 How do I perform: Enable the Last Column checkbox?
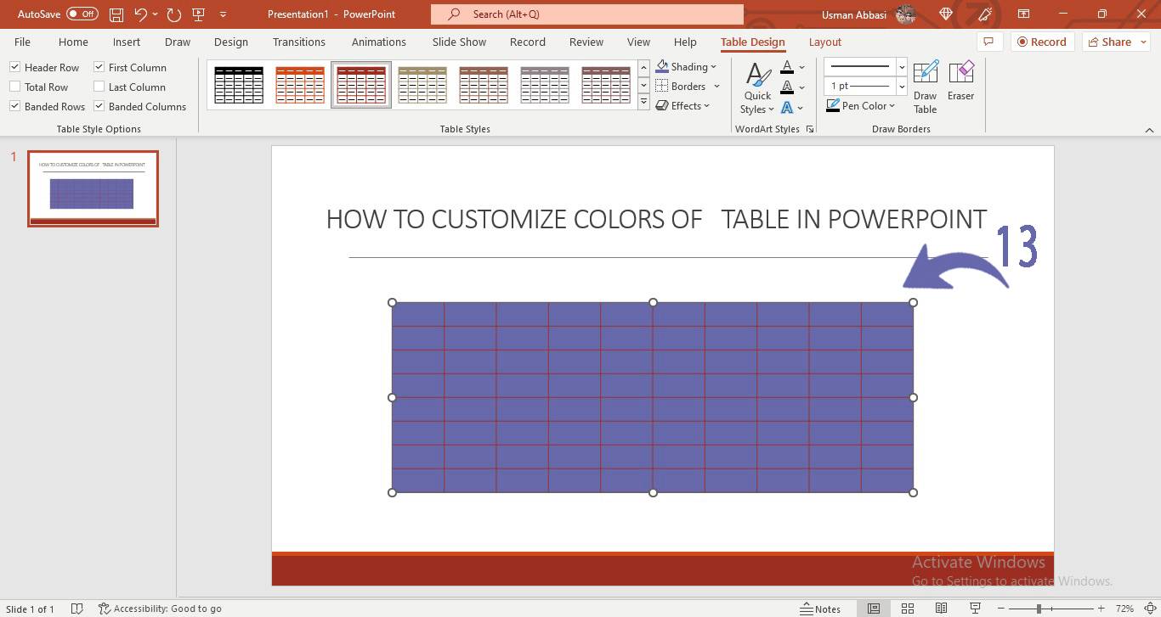click(x=99, y=87)
